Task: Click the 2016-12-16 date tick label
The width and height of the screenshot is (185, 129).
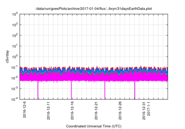Action: point(72,111)
